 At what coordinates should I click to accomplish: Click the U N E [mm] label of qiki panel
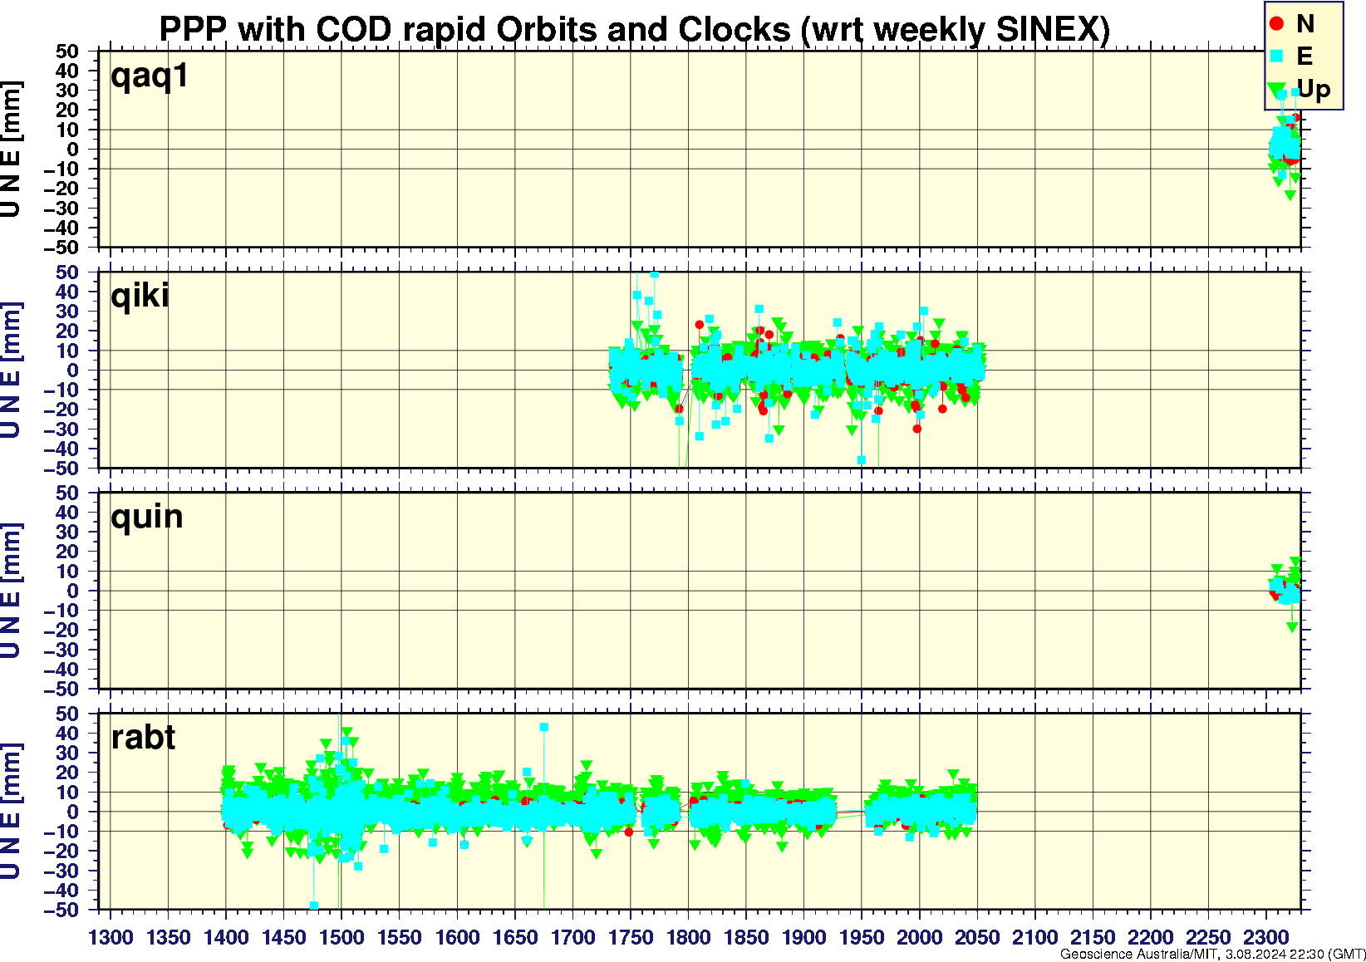click(x=10, y=370)
